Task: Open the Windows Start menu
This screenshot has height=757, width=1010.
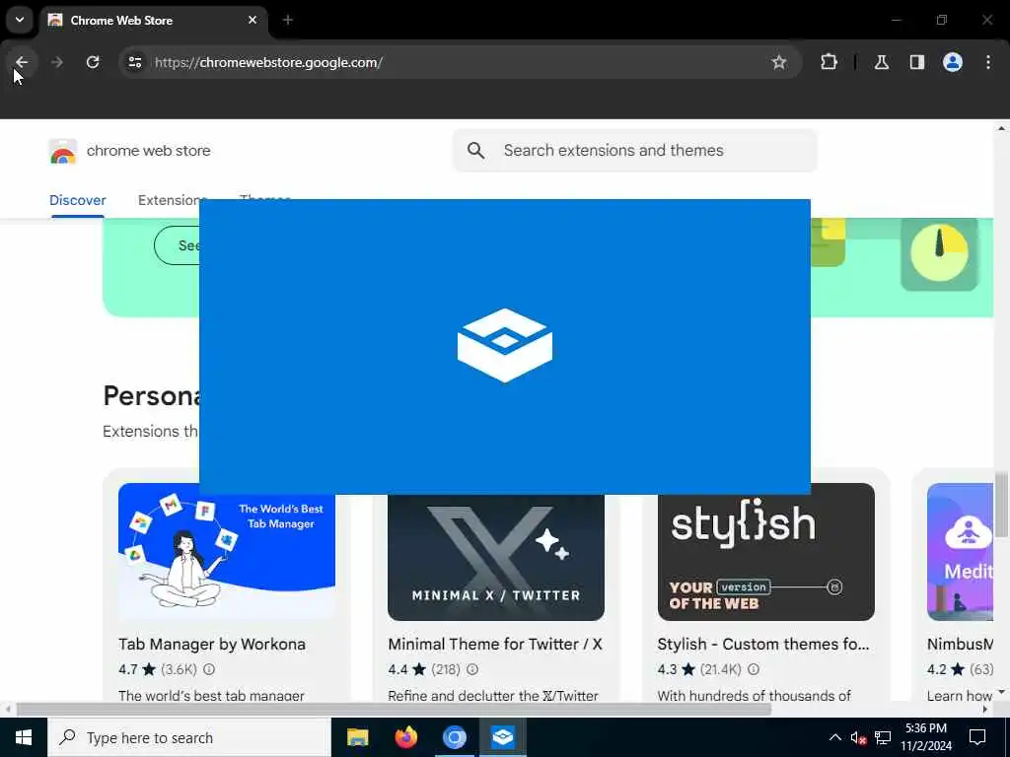Action: coord(24,737)
